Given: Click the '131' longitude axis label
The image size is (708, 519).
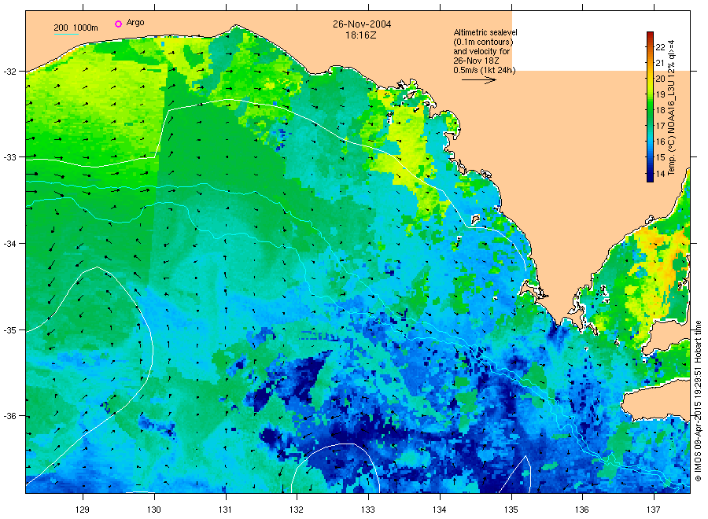Looking at the screenshot, I should (x=225, y=510).
